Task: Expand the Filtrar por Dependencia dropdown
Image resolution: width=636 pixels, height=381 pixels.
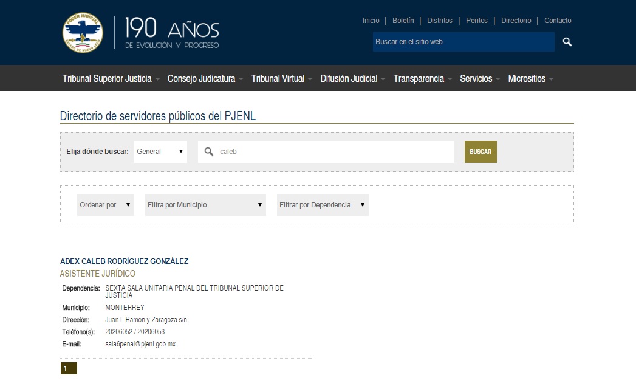Action: pos(323,205)
